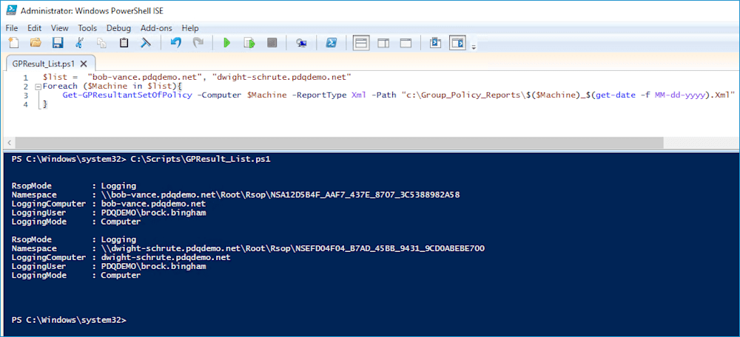The height and width of the screenshot is (337, 740).
Task: Open the File menu
Action: click(x=12, y=28)
